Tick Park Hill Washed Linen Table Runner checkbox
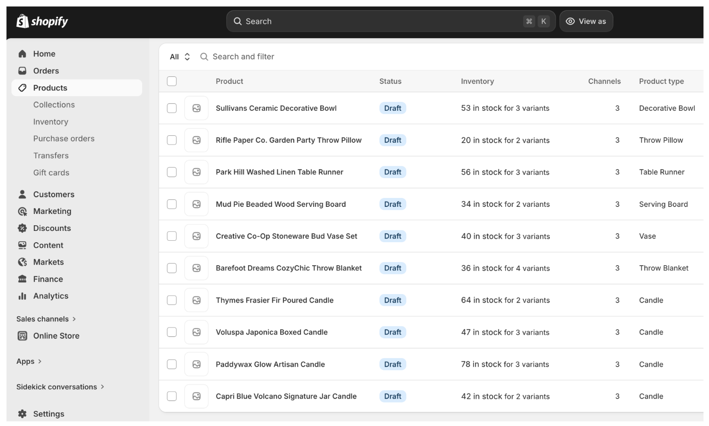709x426 pixels. pyautogui.click(x=172, y=172)
